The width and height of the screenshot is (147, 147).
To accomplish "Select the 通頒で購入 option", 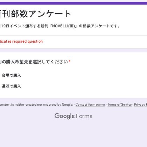I will pyautogui.click(x=11, y=86).
